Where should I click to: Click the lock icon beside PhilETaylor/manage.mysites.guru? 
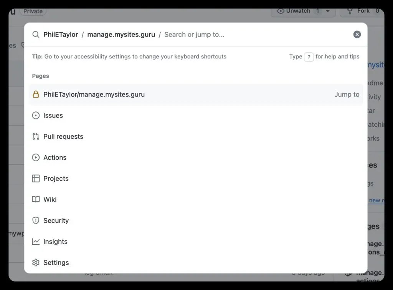(x=36, y=94)
